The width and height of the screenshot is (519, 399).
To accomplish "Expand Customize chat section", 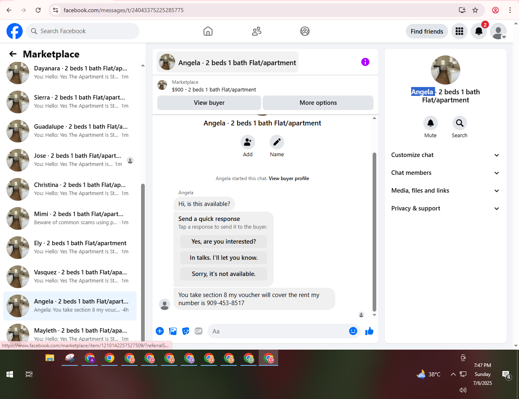I will click(x=446, y=155).
